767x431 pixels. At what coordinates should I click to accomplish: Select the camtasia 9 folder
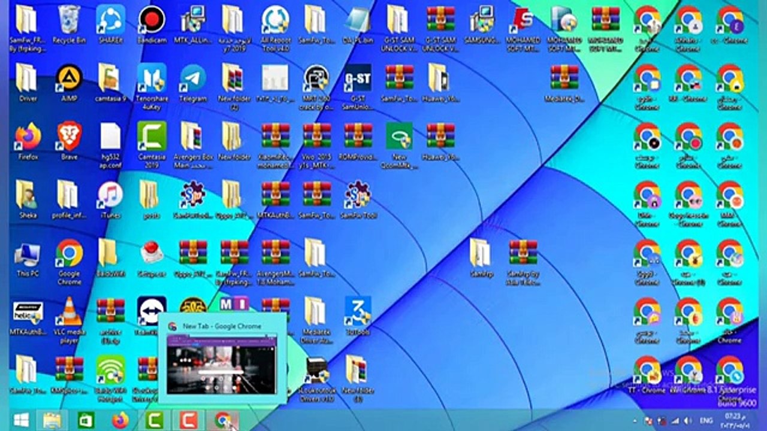[x=111, y=83]
